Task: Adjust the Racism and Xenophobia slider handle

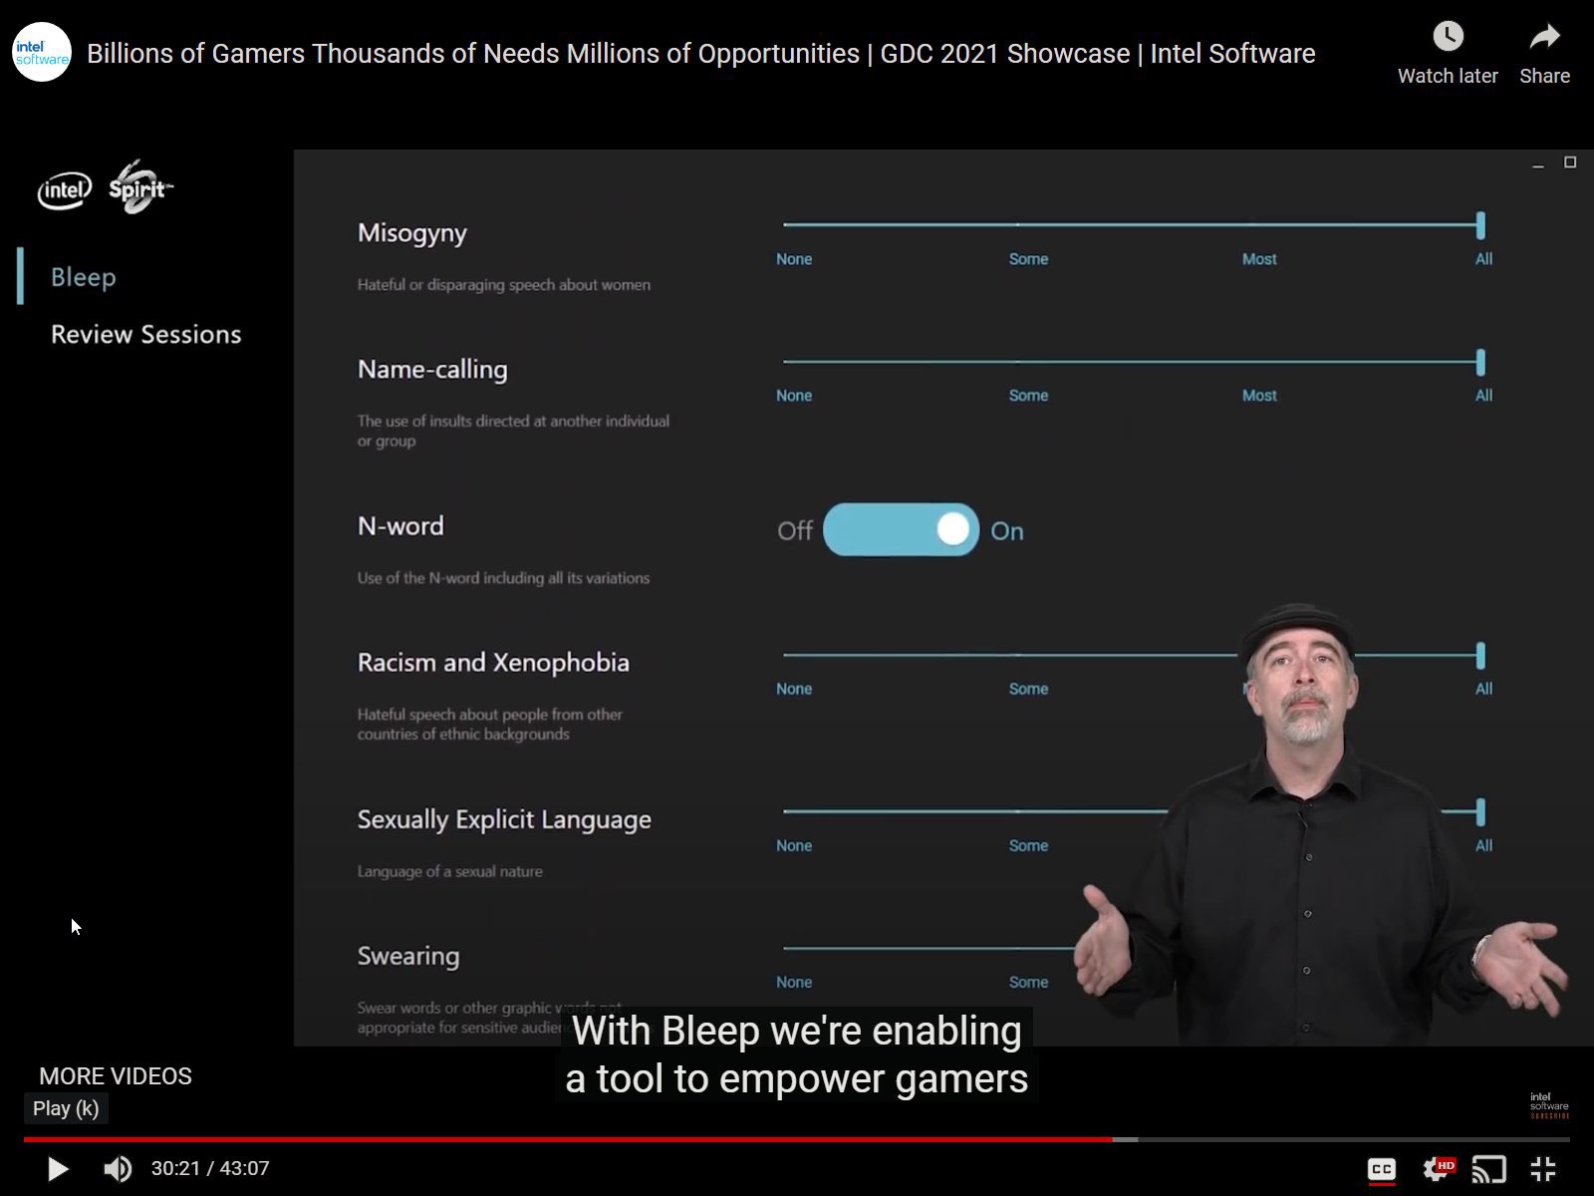Action: pyautogui.click(x=1480, y=655)
